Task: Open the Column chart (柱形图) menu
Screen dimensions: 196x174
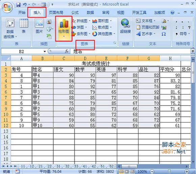Action: 64,29
